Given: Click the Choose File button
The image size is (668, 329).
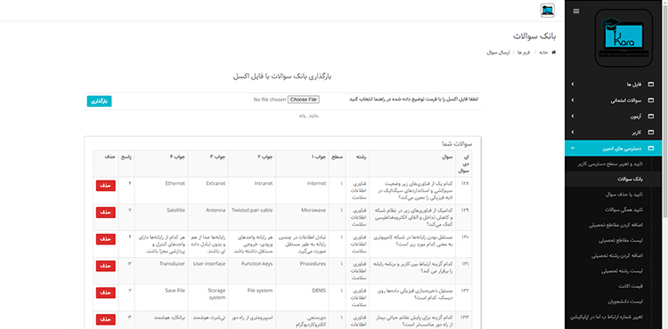Looking at the screenshot, I should click(x=304, y=100).
